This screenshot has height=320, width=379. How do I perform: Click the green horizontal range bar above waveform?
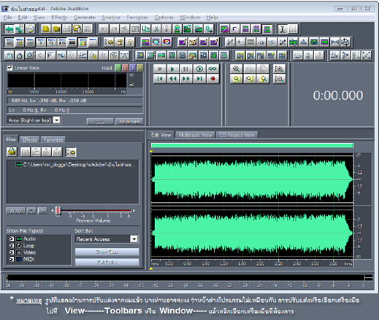252,145
